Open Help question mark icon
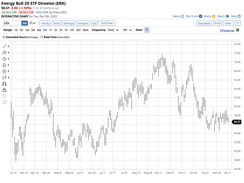 239,16
